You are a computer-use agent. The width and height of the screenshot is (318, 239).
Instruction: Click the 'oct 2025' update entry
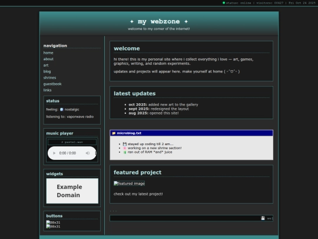pos(163,104)
